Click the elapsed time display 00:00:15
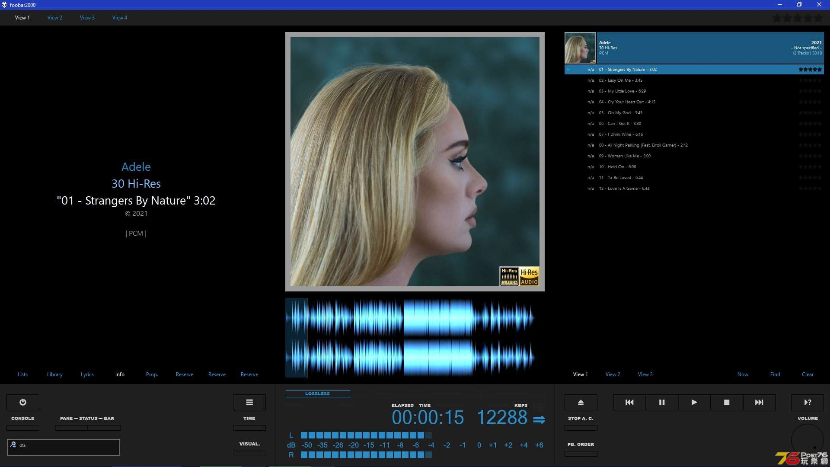Viewport: 830px width, 467px height. tap(428, 417)
